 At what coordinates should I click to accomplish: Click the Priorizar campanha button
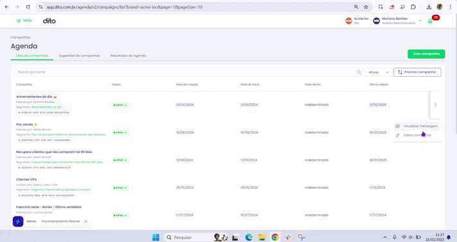tap(417, 72)
